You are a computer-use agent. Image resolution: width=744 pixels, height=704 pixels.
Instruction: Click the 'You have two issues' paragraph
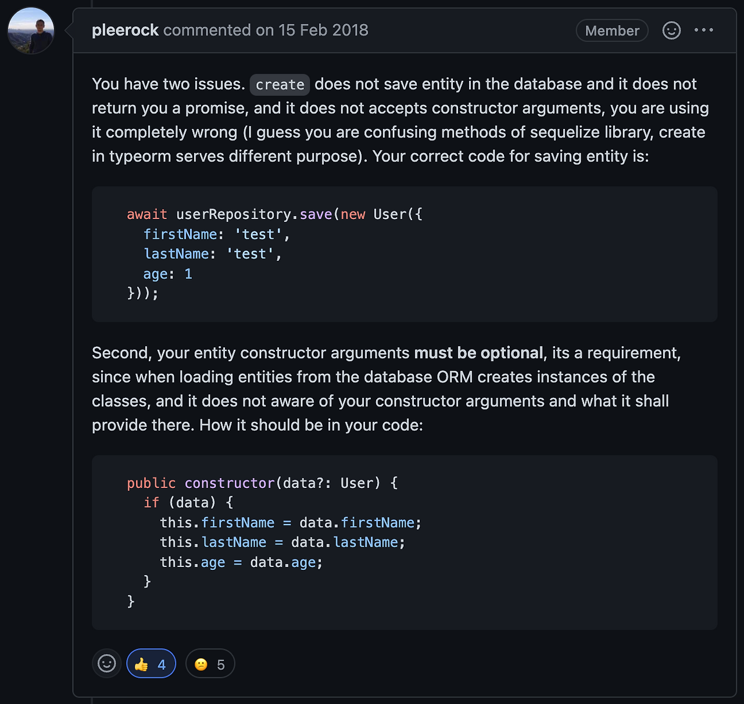[x=401, y=120]
